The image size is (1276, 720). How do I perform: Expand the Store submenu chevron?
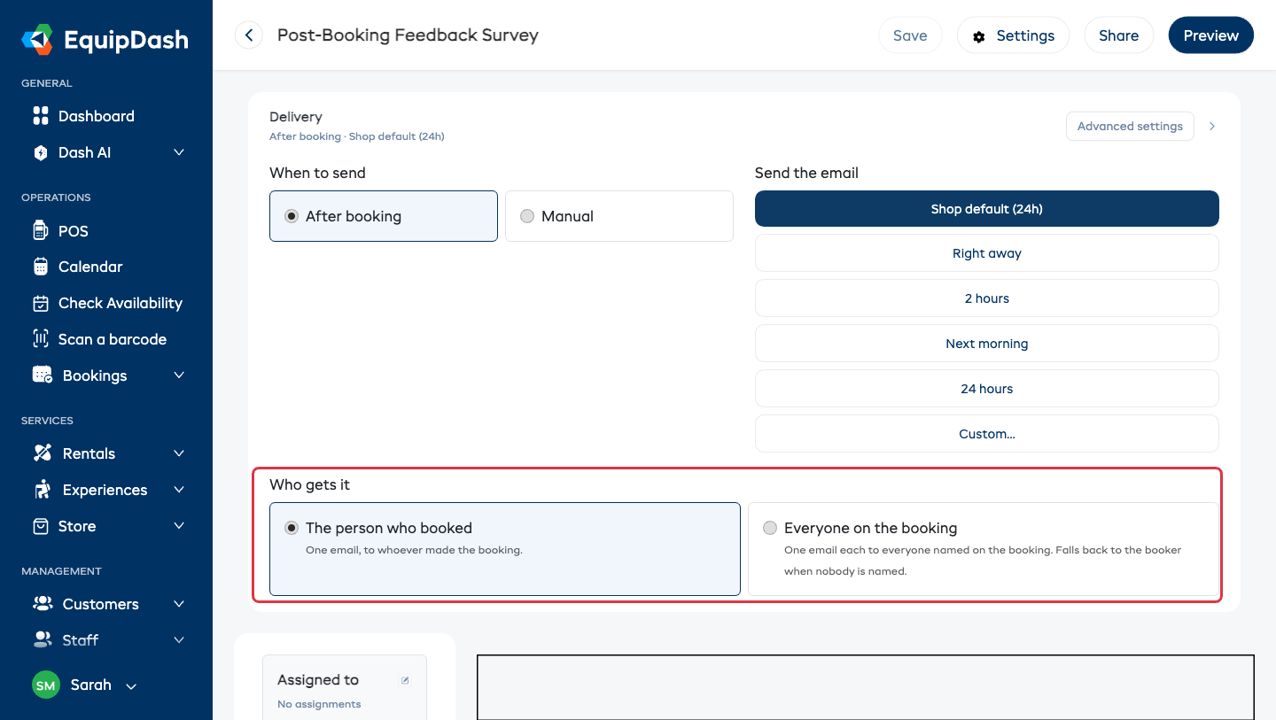coord(179,526)
